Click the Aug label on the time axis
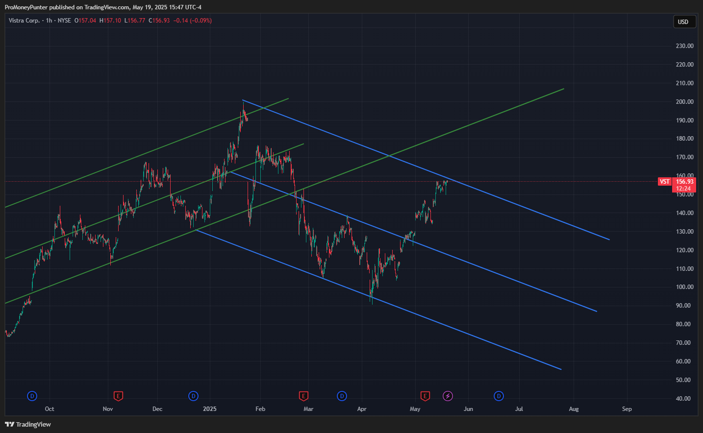 [574, 409]
